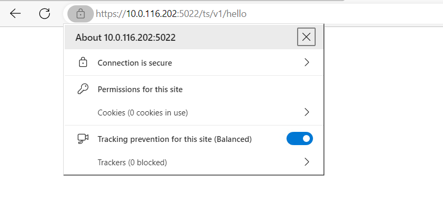Turn off tracking prevention toggle
The height and width of the screenshot is (206, 443).
pyautogui.click(x=300, y=139)
